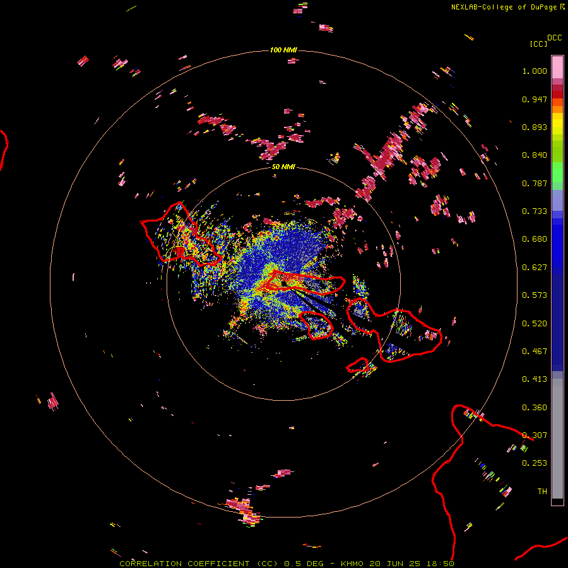Click the KHMO radar site identifier
This screenshot has height=568, width=568.
point(352,564)
